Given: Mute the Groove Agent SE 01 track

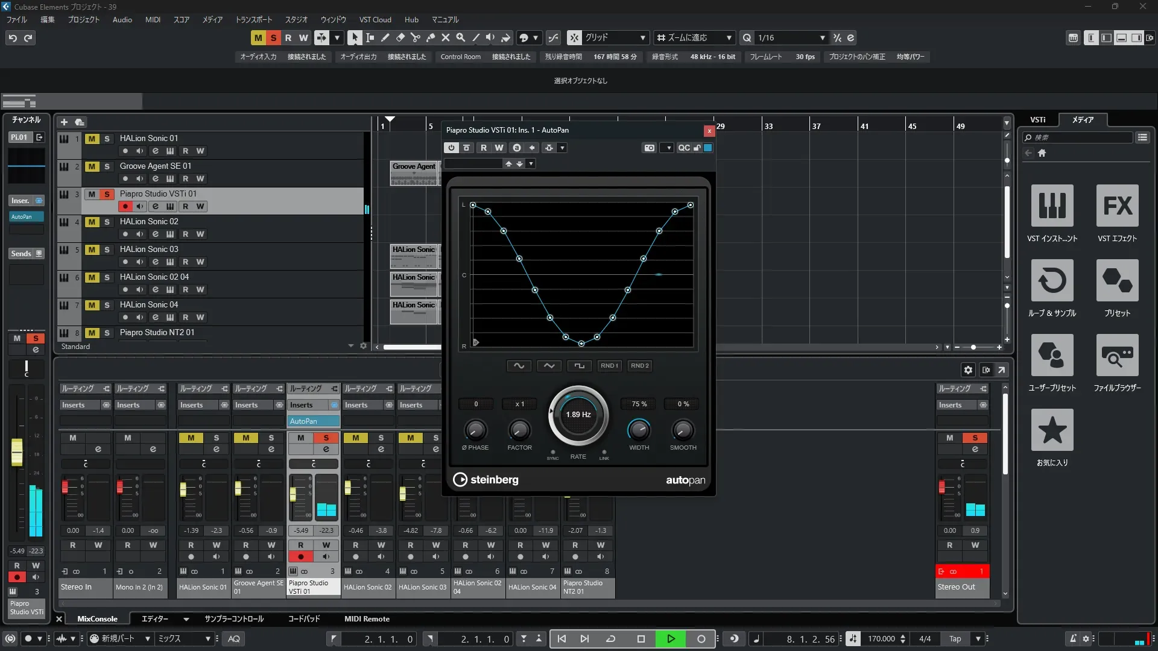Looking at the screenshot, I should point(92,166).
